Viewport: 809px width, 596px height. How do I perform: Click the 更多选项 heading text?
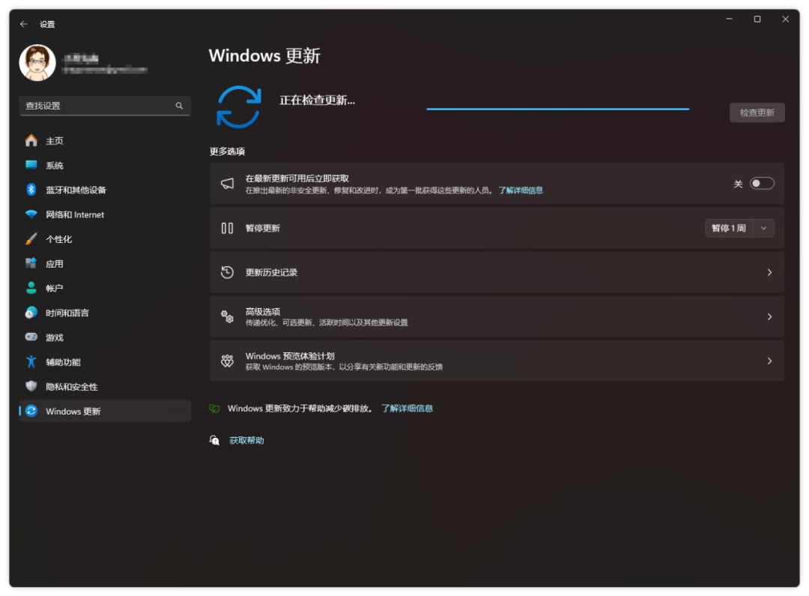pyautogui.click(x=227, y=151)
